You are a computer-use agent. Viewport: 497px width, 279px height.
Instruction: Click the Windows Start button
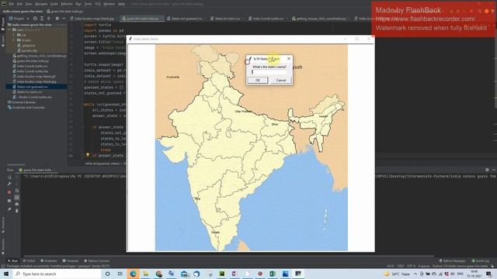point(6,274)
